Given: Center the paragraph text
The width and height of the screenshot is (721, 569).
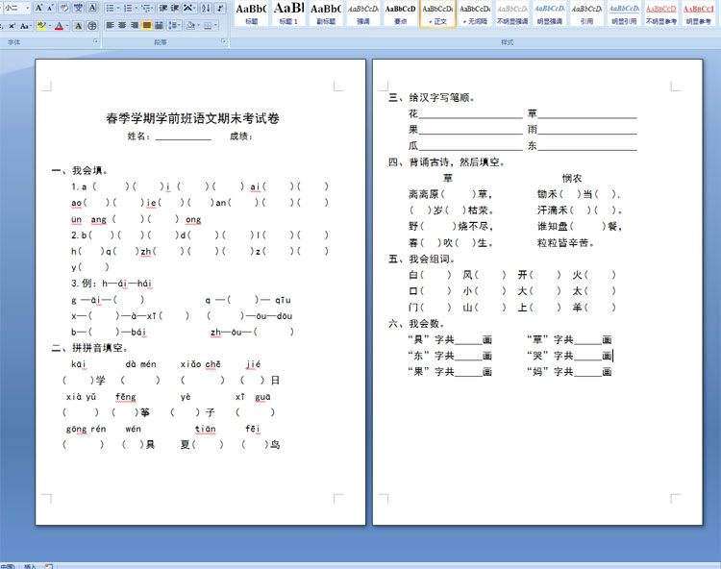Looking at the screenshot, I should pos(122,25).
